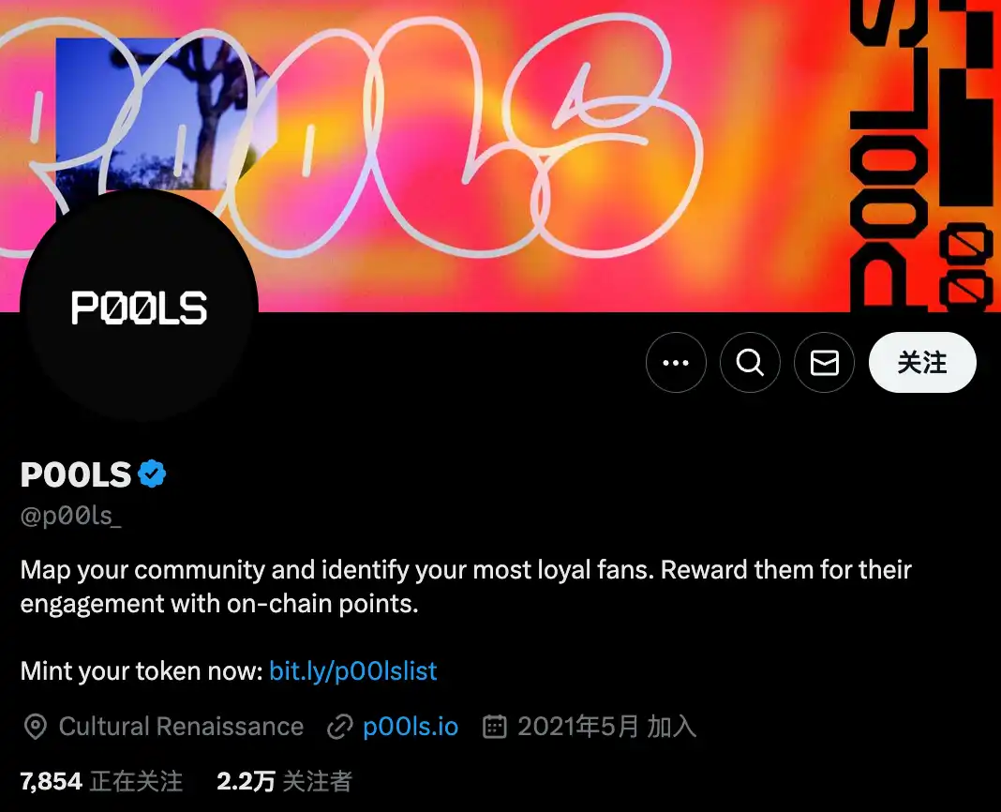Click the chain link icon beside p00ls.io
This screenshot has height=812, width=1001.
click(x=339, y=727)
